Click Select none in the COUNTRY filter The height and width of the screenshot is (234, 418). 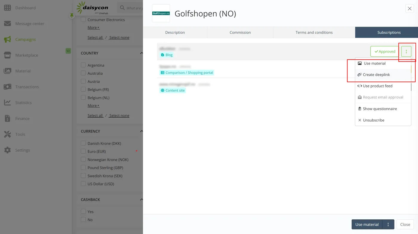click(x=119, y=116)
